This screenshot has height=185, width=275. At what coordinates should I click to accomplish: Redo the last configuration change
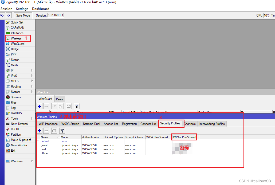[x=8, y=15]
